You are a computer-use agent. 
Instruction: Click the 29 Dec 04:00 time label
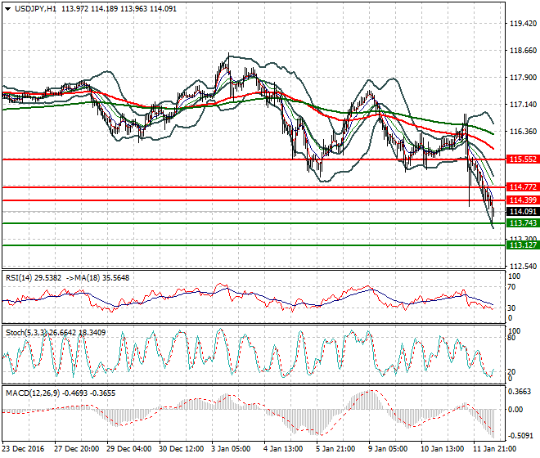coord(128,449)
